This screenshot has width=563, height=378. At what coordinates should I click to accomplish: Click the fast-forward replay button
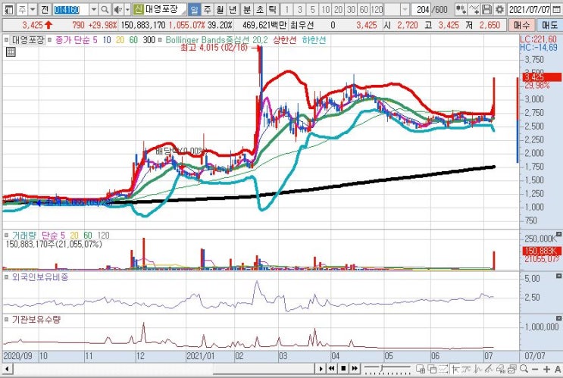coord(355,369)
